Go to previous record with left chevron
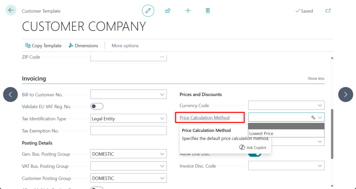 pos(10,94)
